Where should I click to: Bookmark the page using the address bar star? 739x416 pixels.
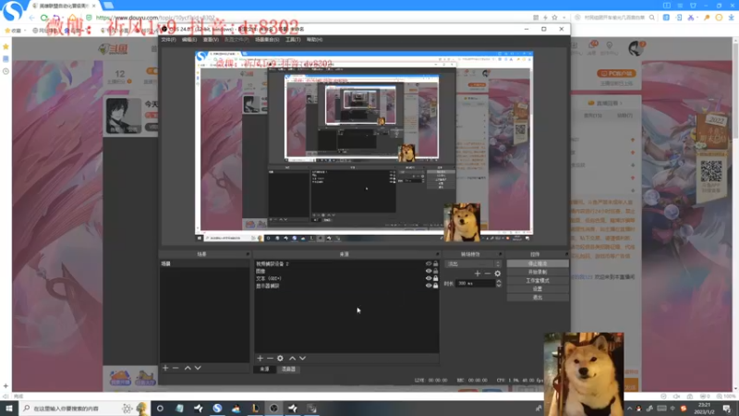[555, 18]
